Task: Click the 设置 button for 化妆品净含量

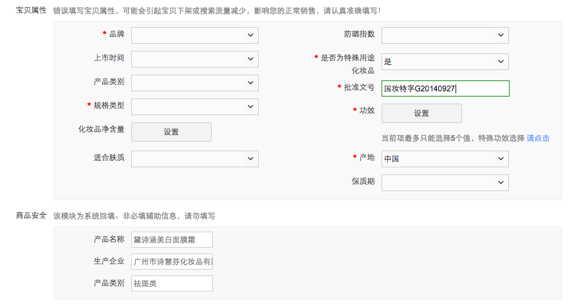Action: click(171, 132)
